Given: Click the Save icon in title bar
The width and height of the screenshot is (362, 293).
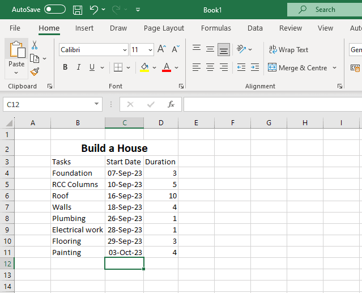Looking at the screenshot, I should point(78,10).
